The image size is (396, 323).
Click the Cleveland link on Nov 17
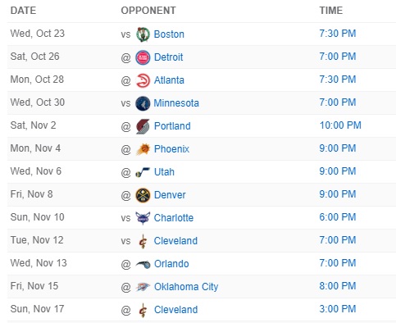point(175,310)
